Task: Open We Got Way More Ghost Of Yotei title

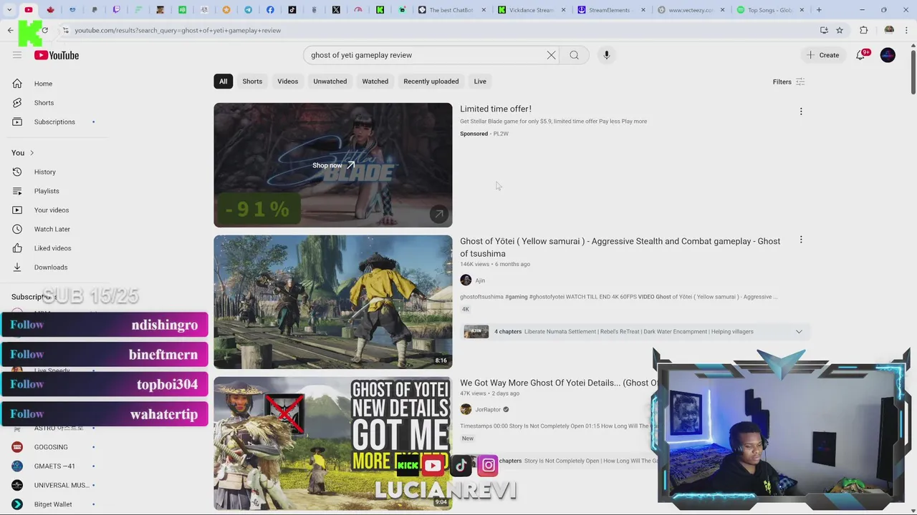Action: 559,383
